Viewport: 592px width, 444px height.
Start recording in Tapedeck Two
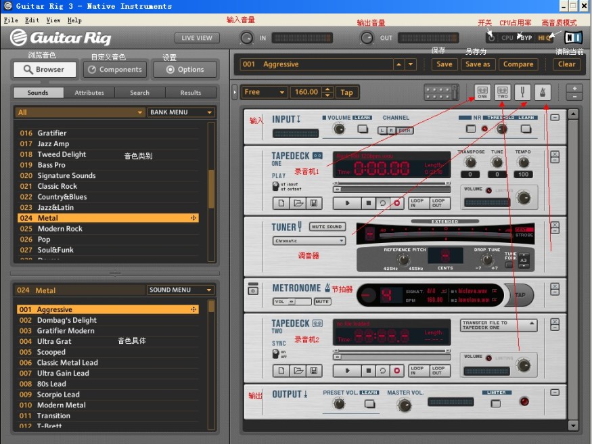click(396, 371)
